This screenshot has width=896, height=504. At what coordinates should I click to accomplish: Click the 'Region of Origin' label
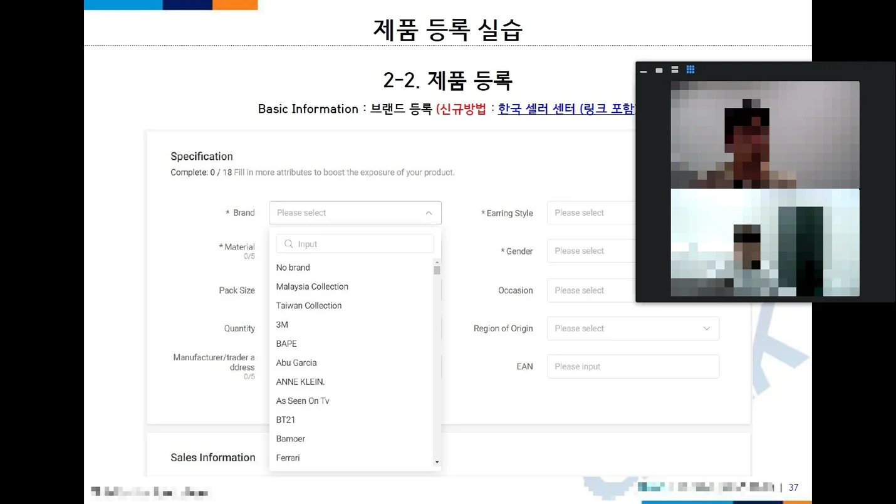[503, 328]
